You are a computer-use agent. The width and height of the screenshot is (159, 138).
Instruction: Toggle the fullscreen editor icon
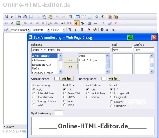tap(31, 17)
